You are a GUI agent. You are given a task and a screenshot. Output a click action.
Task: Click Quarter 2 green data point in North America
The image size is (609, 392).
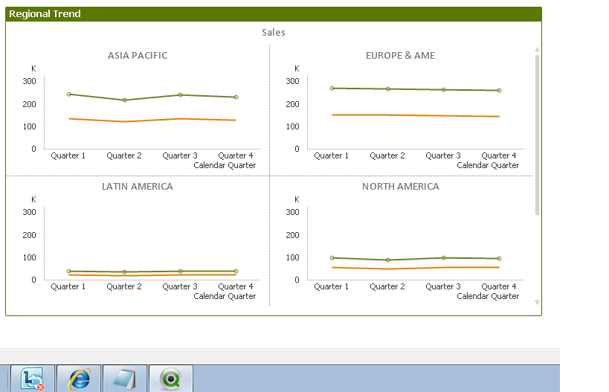pyautogui.click(x=387, y=260)
